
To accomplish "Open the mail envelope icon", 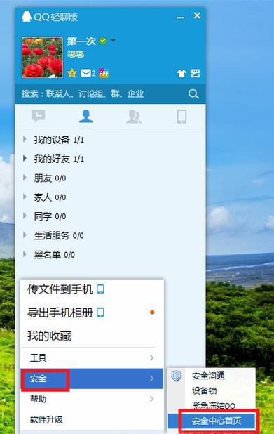I will (86, 73).
